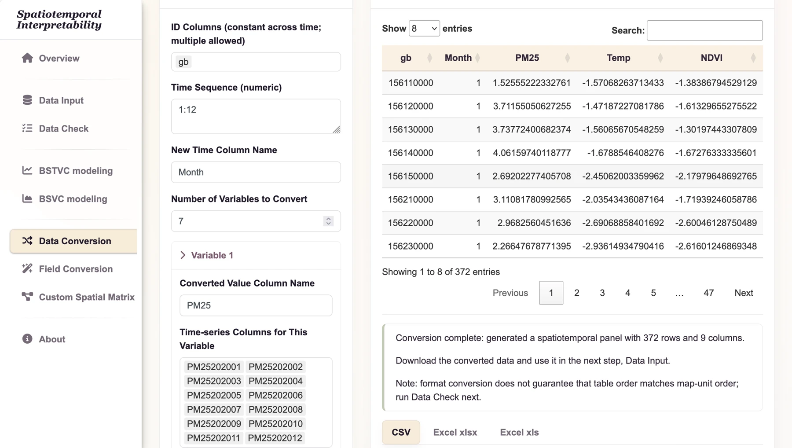
Task: Go to Previous table page
Action: pos(510,293)
